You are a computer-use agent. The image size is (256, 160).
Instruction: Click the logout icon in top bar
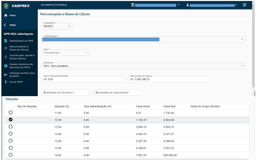(x=244, y=5)
